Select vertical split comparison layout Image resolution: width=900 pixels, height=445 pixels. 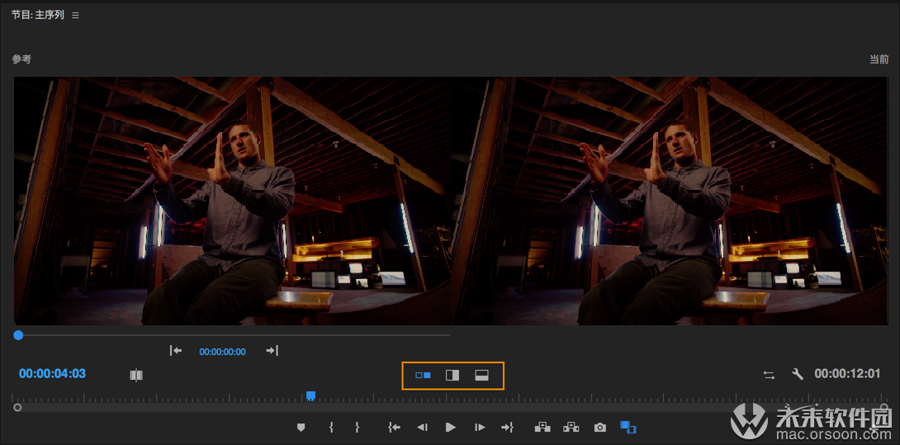click(452, 376)
